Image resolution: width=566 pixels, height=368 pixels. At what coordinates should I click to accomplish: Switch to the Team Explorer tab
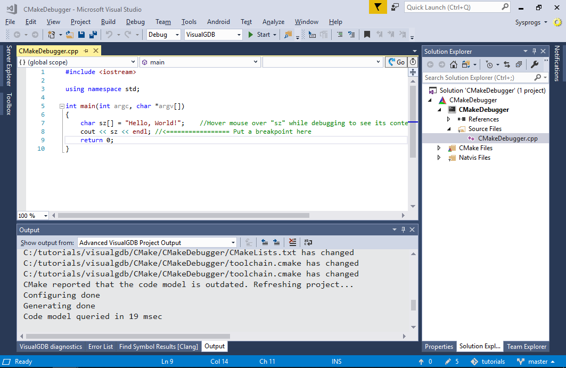527,347
